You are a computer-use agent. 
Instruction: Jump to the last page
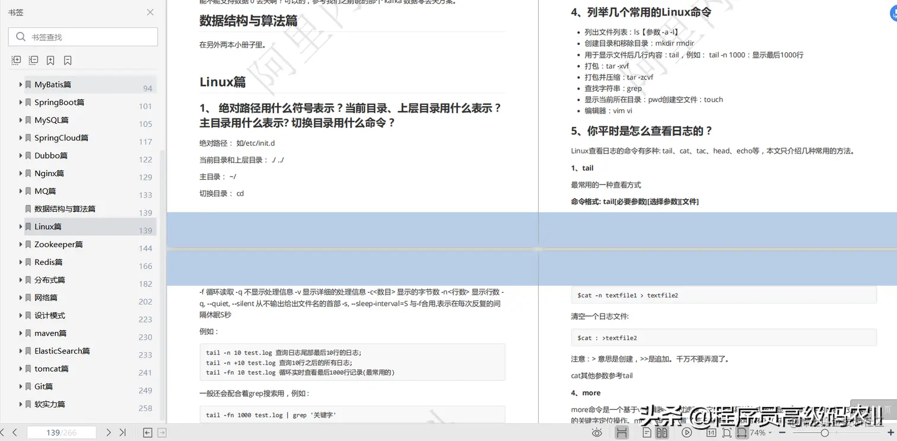[122, 433]
